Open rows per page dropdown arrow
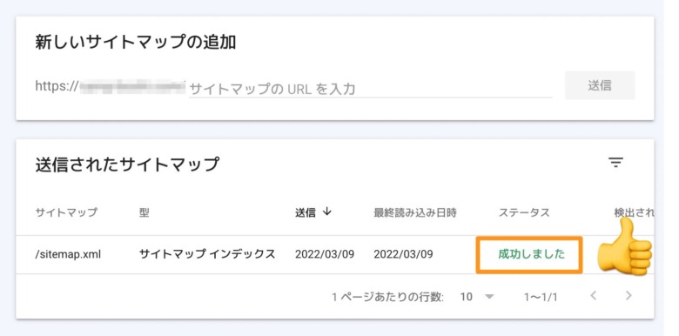The height and width of the screenshot is (336, 679). click(x=489, y=297)
